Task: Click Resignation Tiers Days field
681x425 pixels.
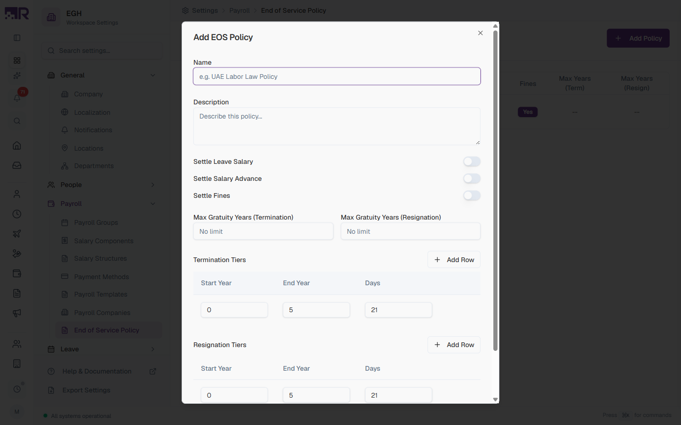Action: 399,395
